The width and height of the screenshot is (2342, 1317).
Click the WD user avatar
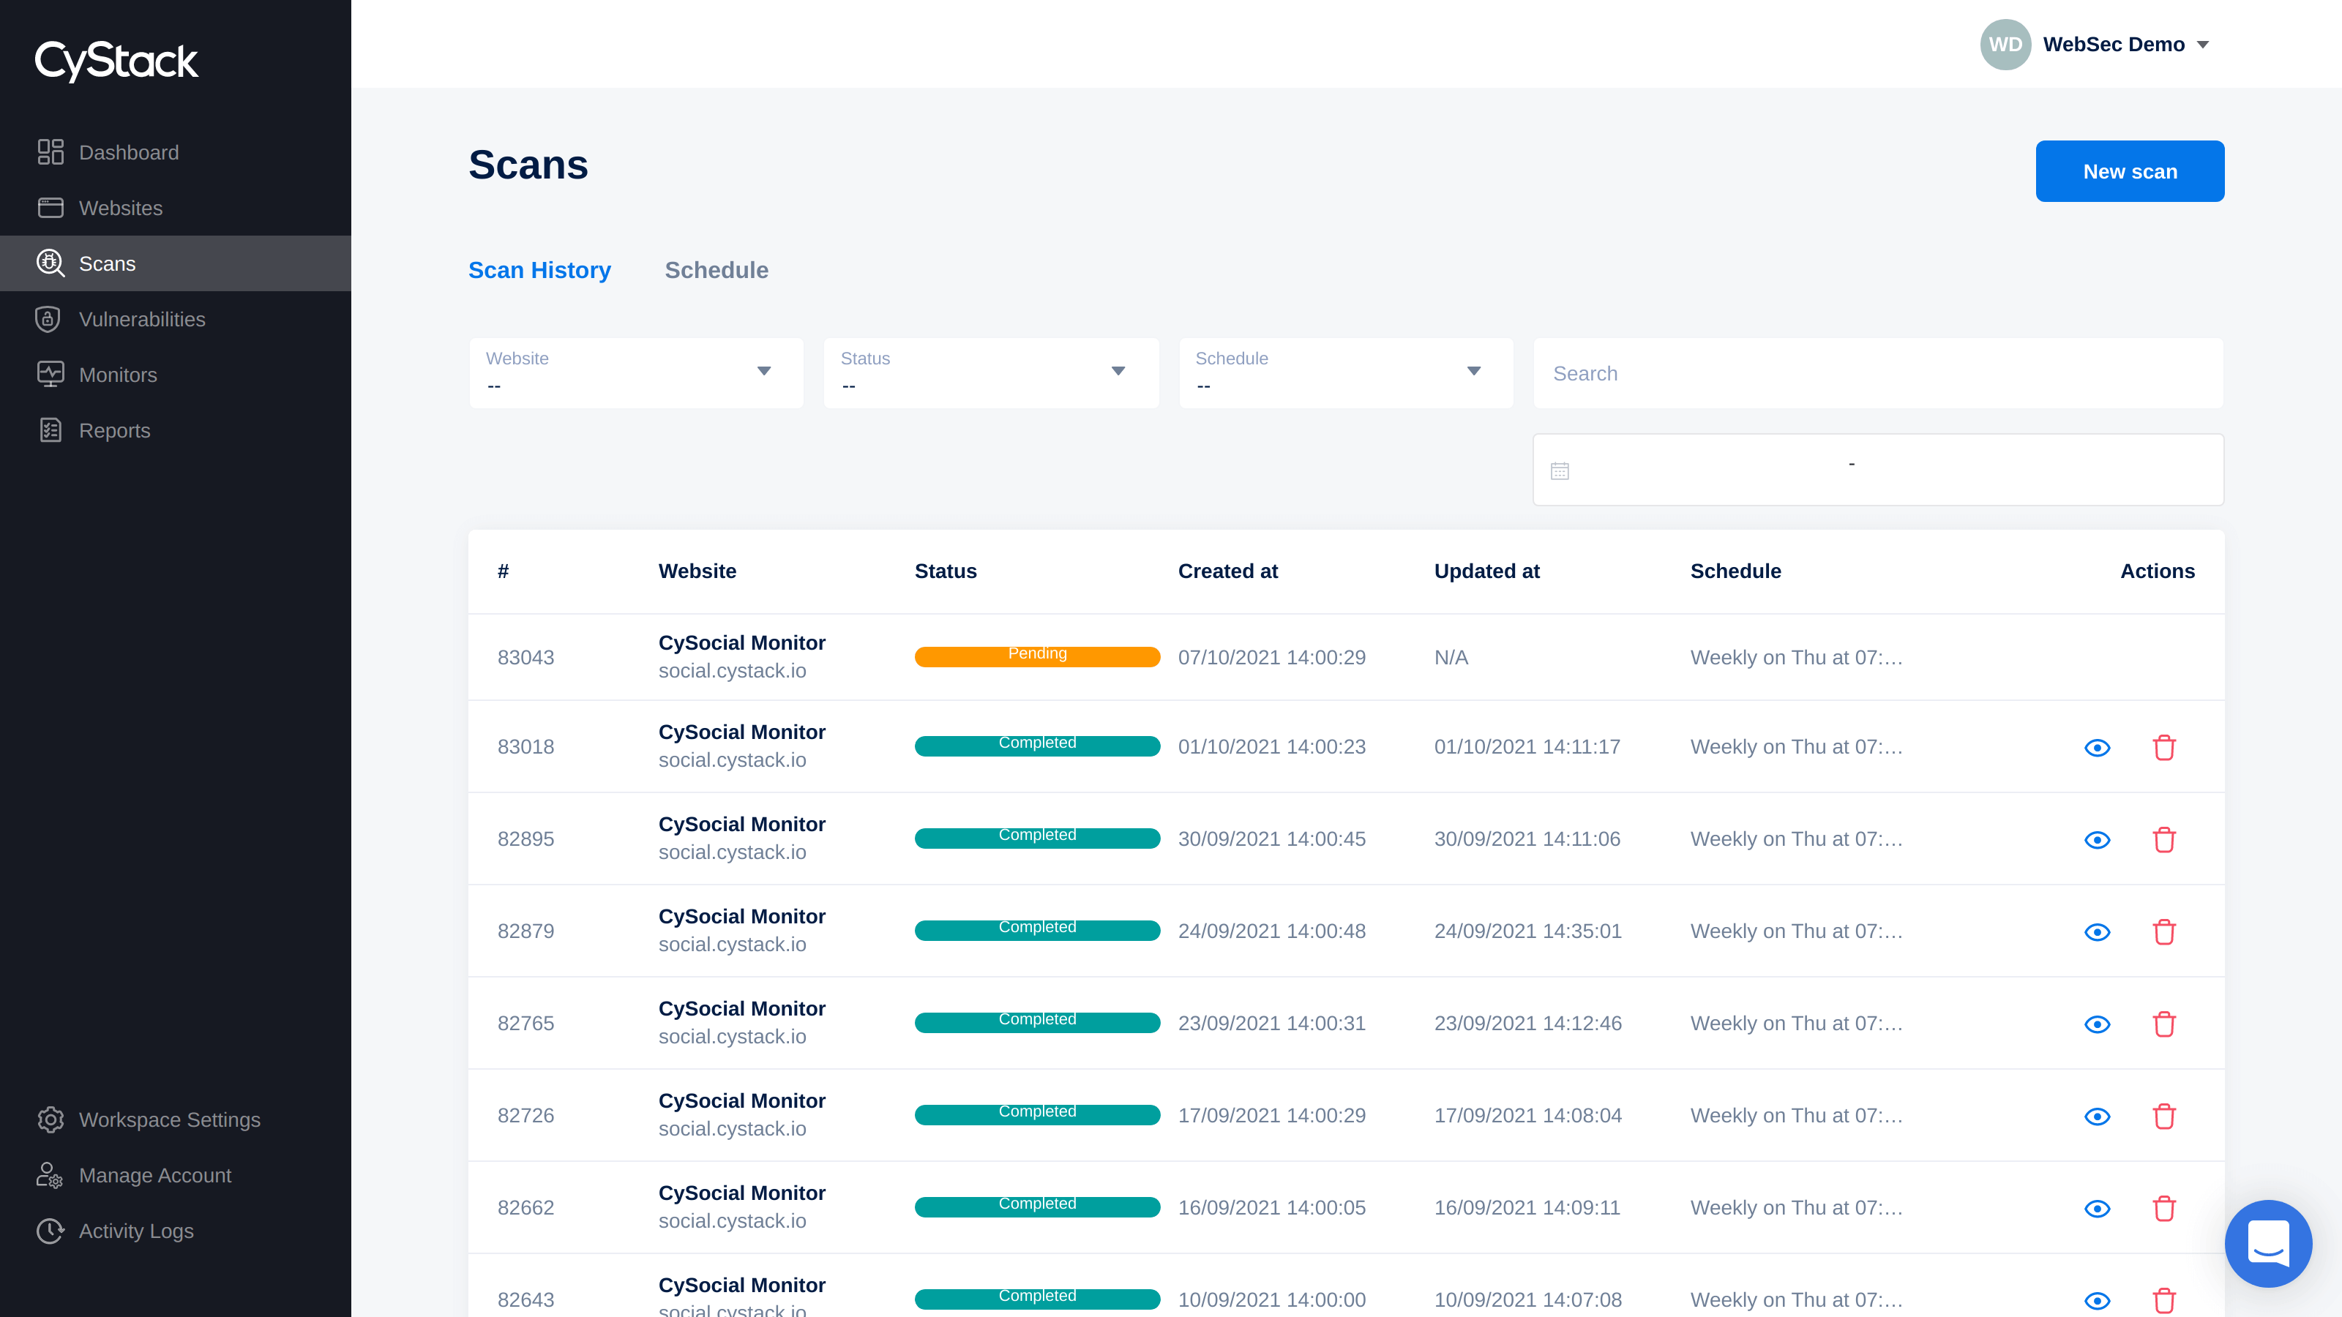point(2005,45)
